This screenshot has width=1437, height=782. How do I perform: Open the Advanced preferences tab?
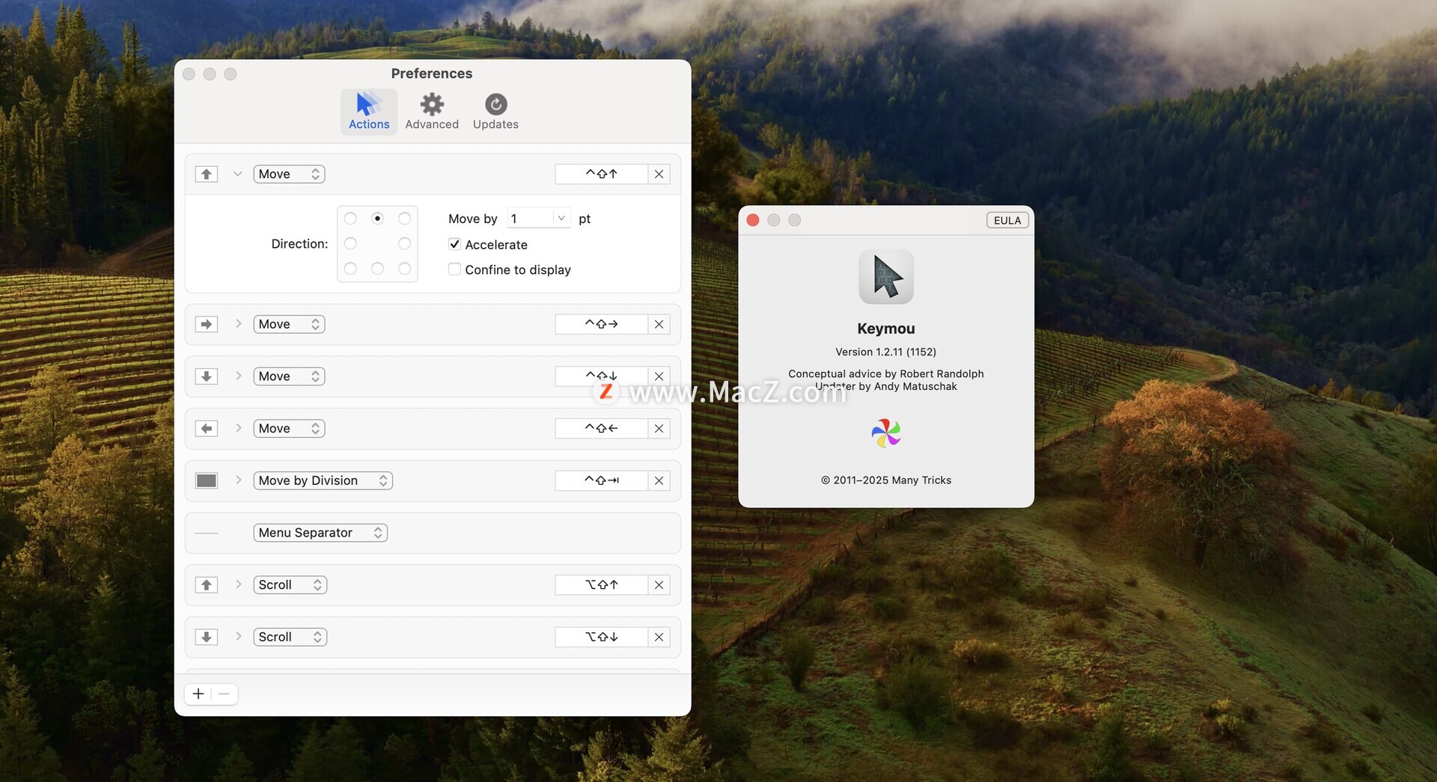click(432, 112)
